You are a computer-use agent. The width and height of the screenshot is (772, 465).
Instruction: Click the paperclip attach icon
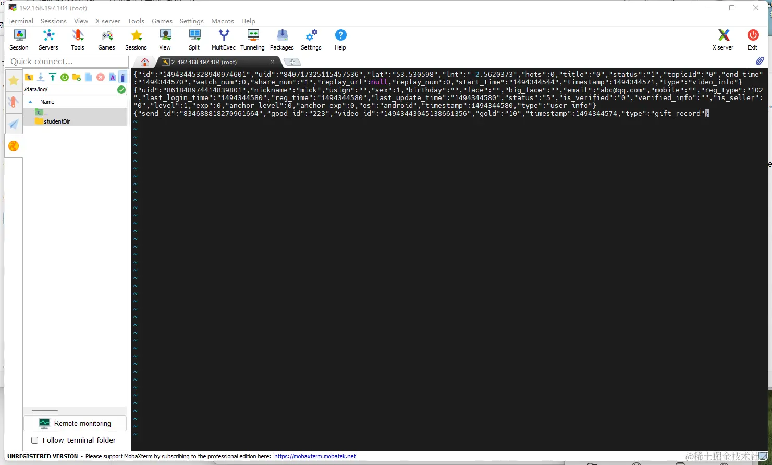click(760, 61)
